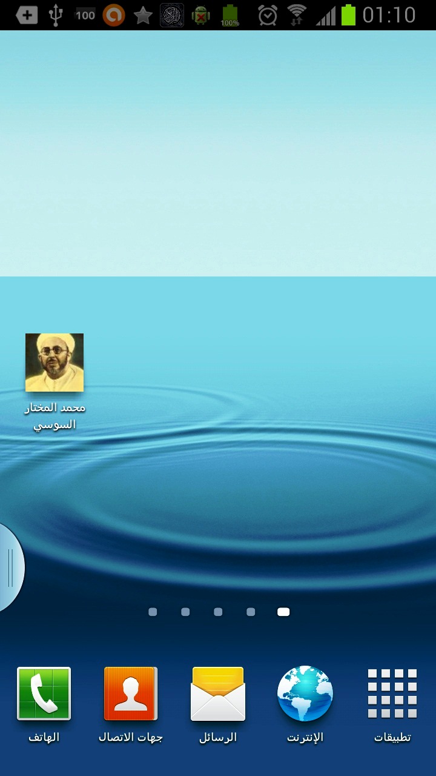Tap the 01:10 clock in status bar
436x776 pixels.
pyautogui.click(x=389, y=15)
